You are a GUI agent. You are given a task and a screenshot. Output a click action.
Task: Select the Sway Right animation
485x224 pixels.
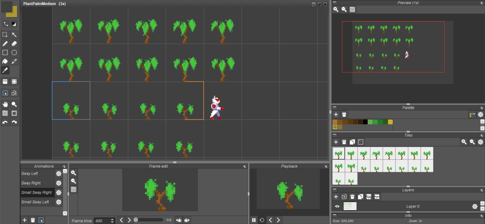[x=38, y=183]
